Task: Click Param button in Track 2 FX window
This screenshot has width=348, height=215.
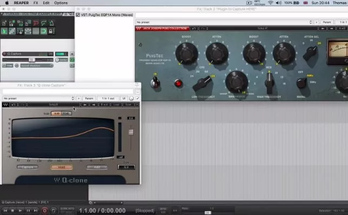Action: coord(327,22)
